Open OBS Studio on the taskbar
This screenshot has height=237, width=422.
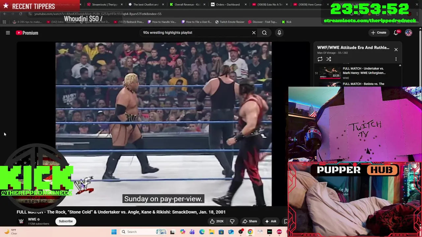coord(241,232)
